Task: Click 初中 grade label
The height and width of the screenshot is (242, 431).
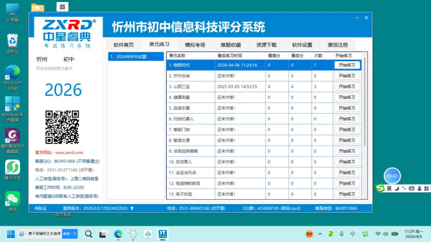Action: 69,59
